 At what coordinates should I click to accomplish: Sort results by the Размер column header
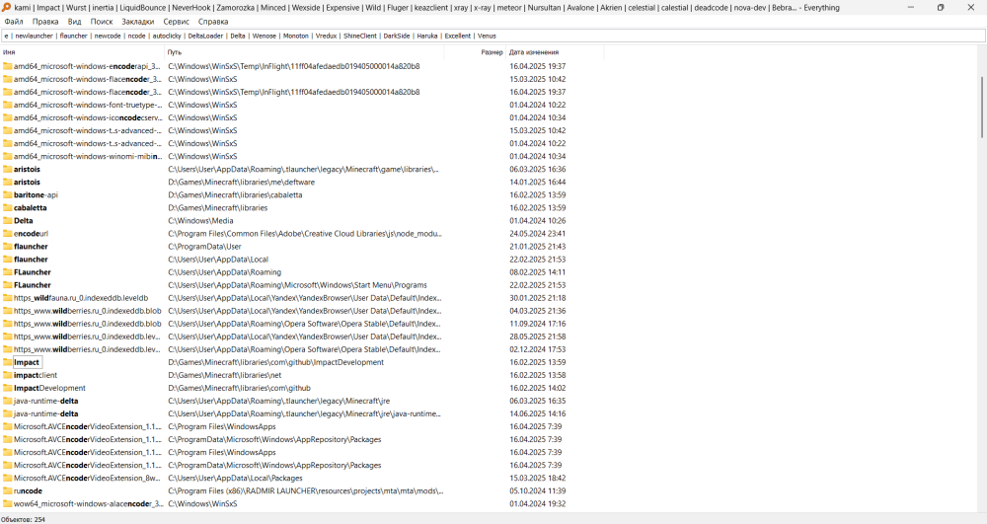pos(475,52)
